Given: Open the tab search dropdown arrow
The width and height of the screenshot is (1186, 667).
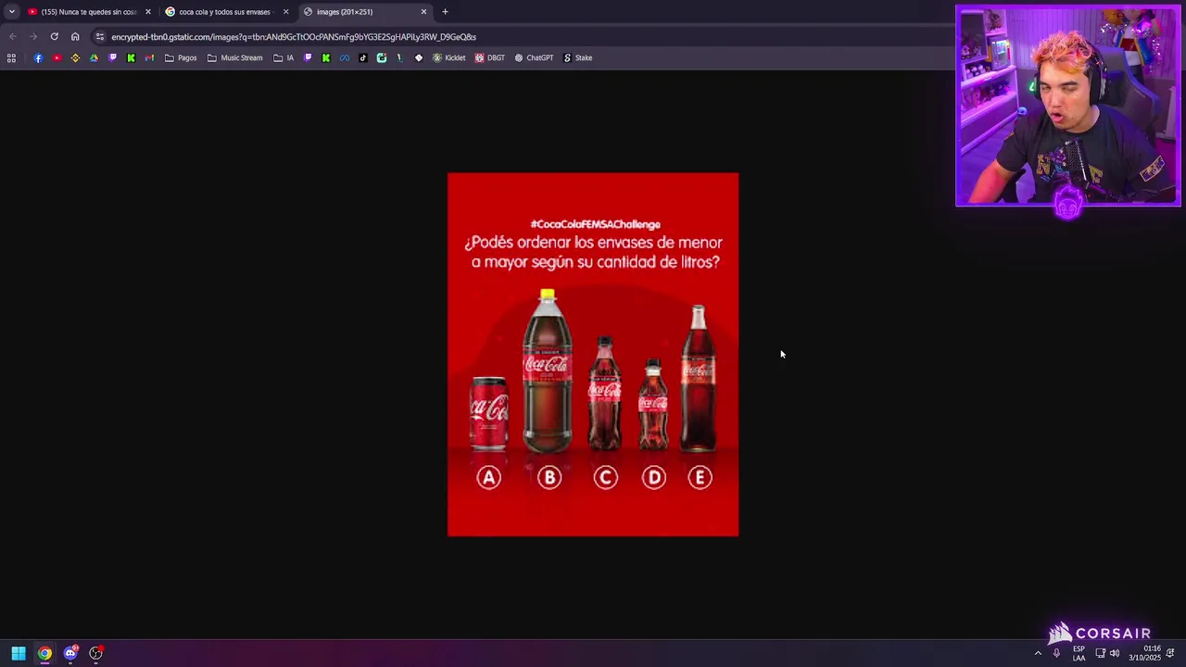Looking at the screenshot, I should point(11,12).
